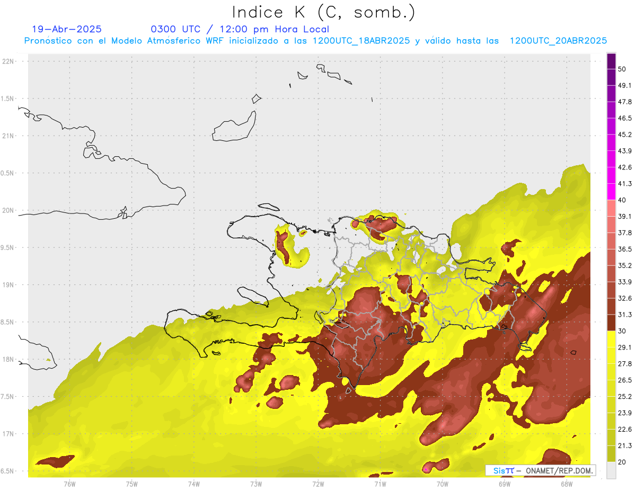
Task: Click the gray colorbar segment below 20
Action: click(611, 470)
